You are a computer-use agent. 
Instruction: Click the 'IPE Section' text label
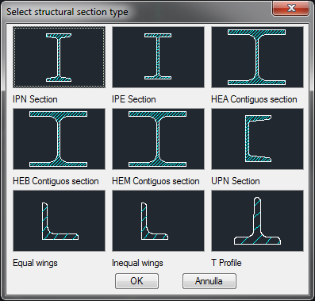(x=134, y=99)
